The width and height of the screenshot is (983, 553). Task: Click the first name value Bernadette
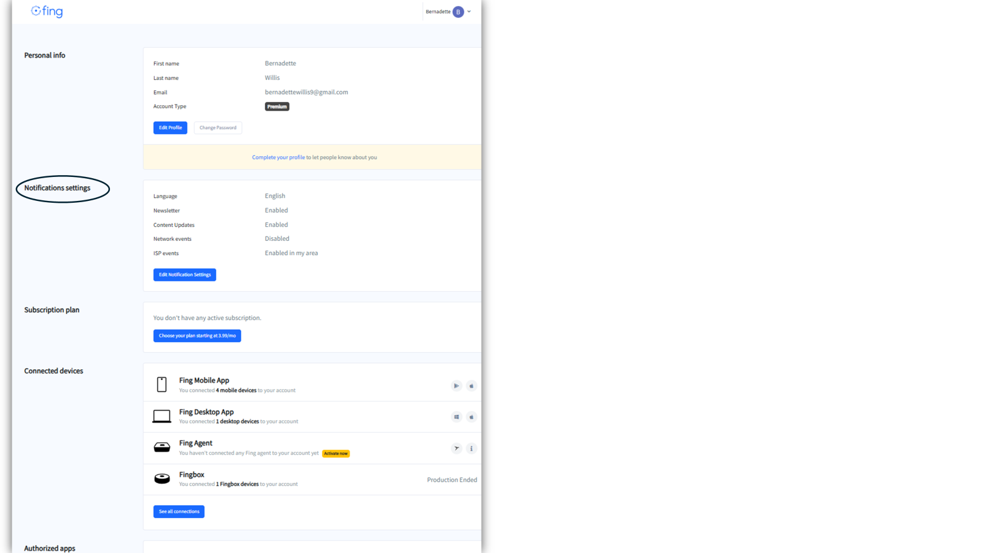pos(280,63)
